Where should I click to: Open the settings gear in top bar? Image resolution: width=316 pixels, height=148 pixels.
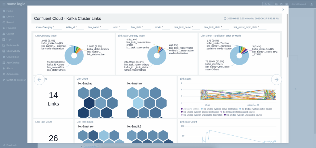pyautogui.click(x=281, y=4)
